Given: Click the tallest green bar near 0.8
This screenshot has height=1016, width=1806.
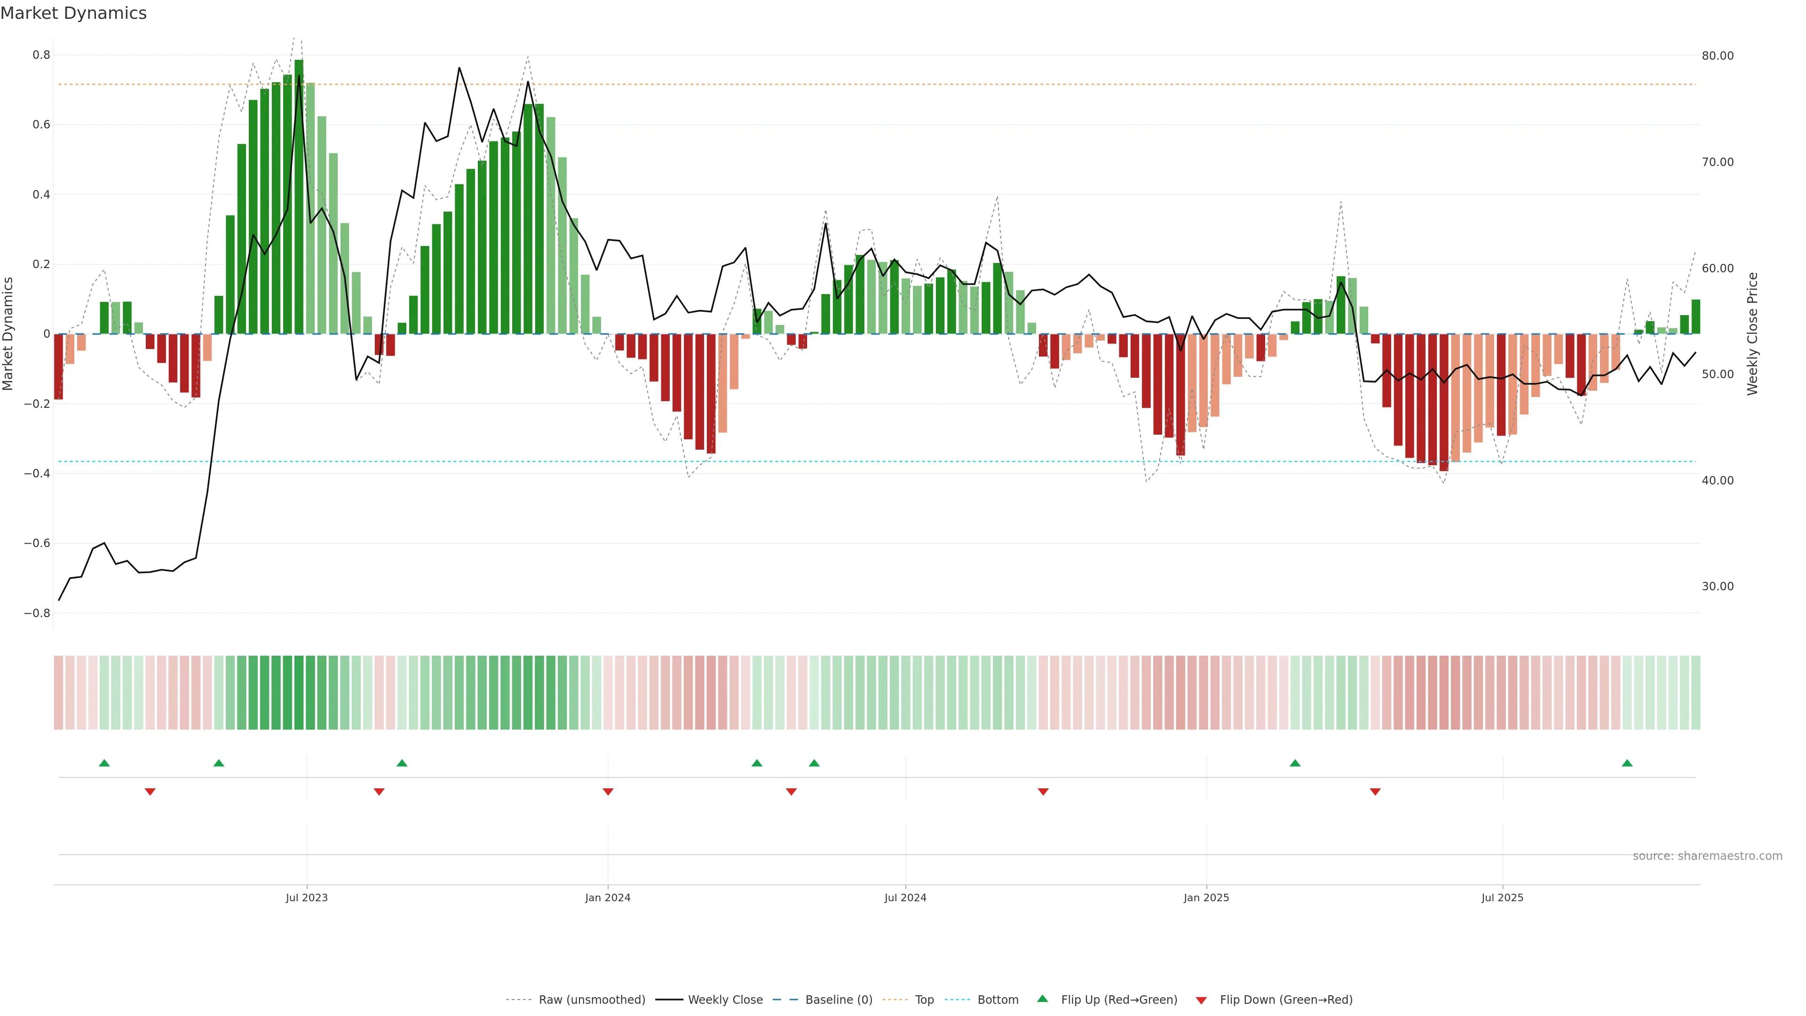Looking at the screenshot, I should (299, 196).
